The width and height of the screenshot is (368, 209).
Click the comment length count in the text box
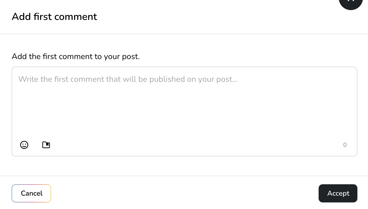345,145
